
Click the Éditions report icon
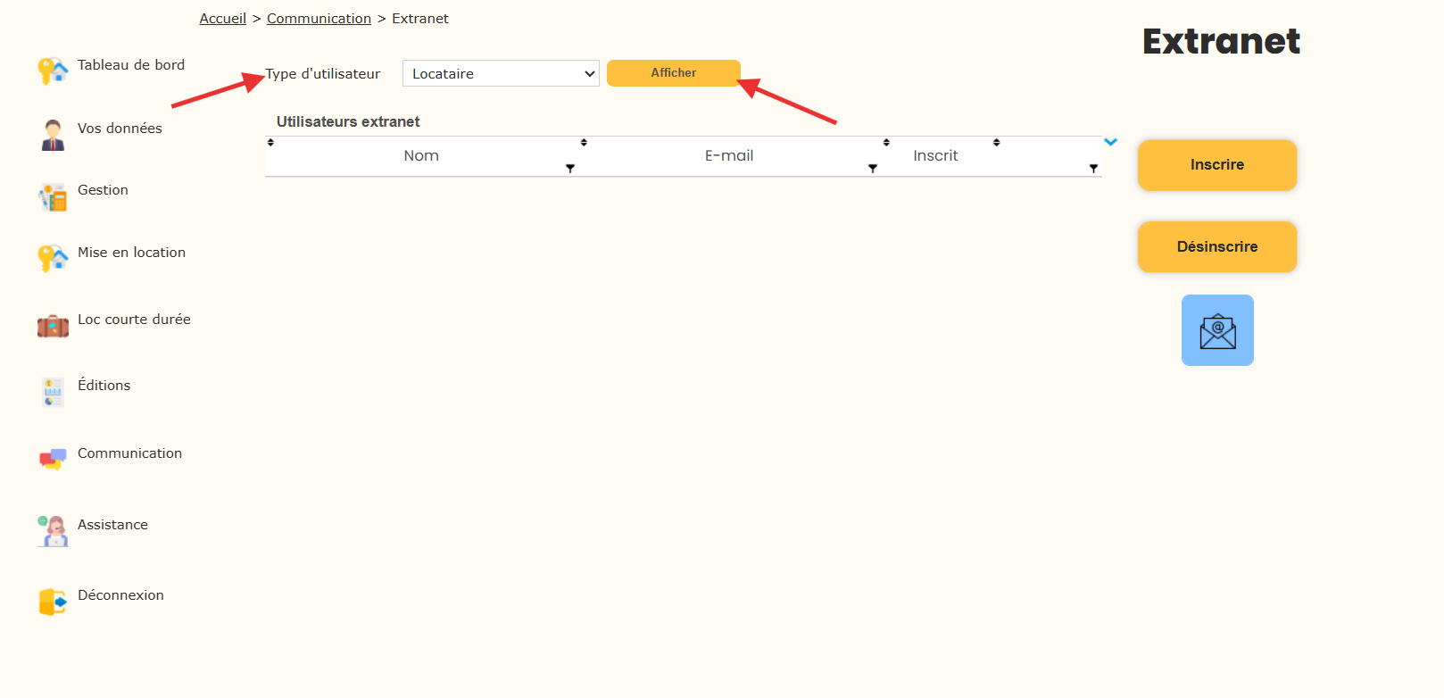[x=53, y=392]
